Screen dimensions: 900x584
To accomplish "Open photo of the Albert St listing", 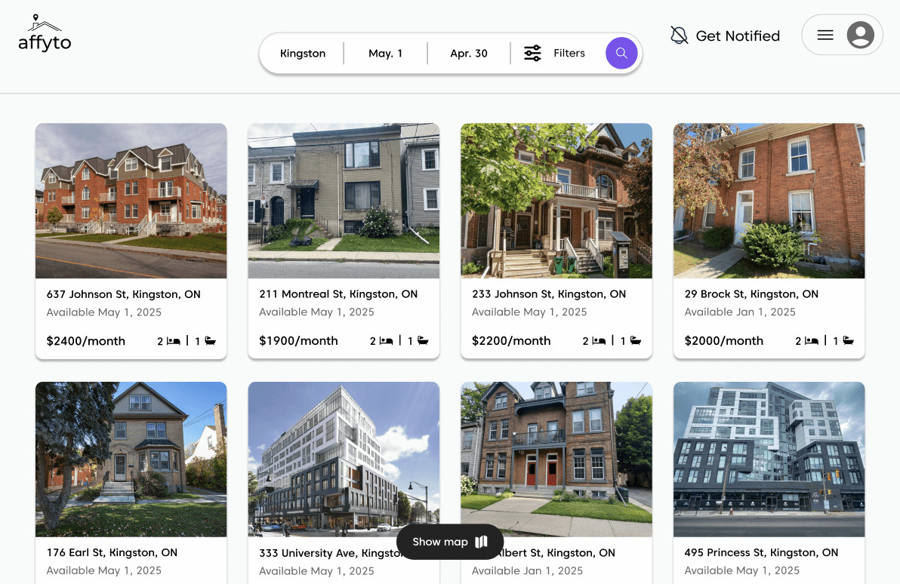I will pos(556,460).
